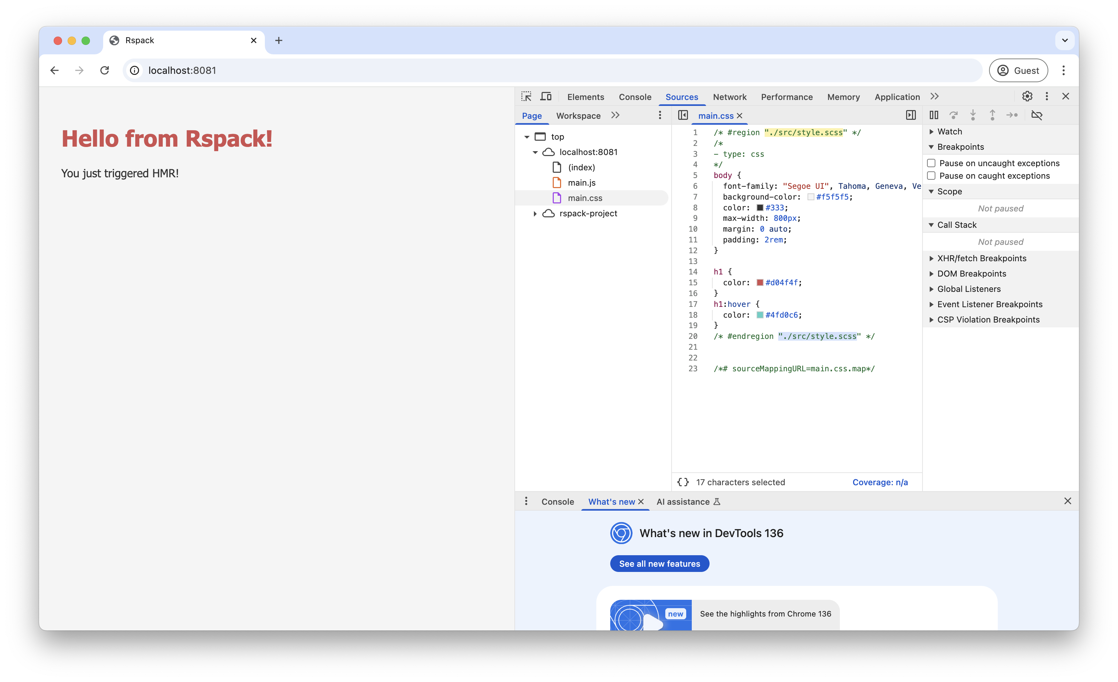Viewport: 1118px width, 682px height.
Task: Expand Global Listeners section
Action: click(x=931, y=289)
